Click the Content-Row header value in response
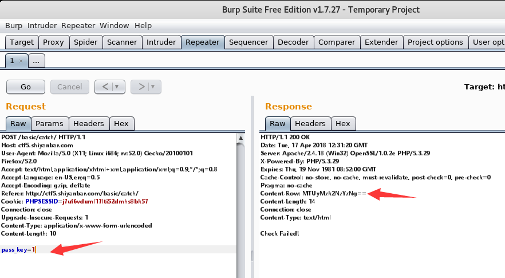 click(x=334, y=194)
